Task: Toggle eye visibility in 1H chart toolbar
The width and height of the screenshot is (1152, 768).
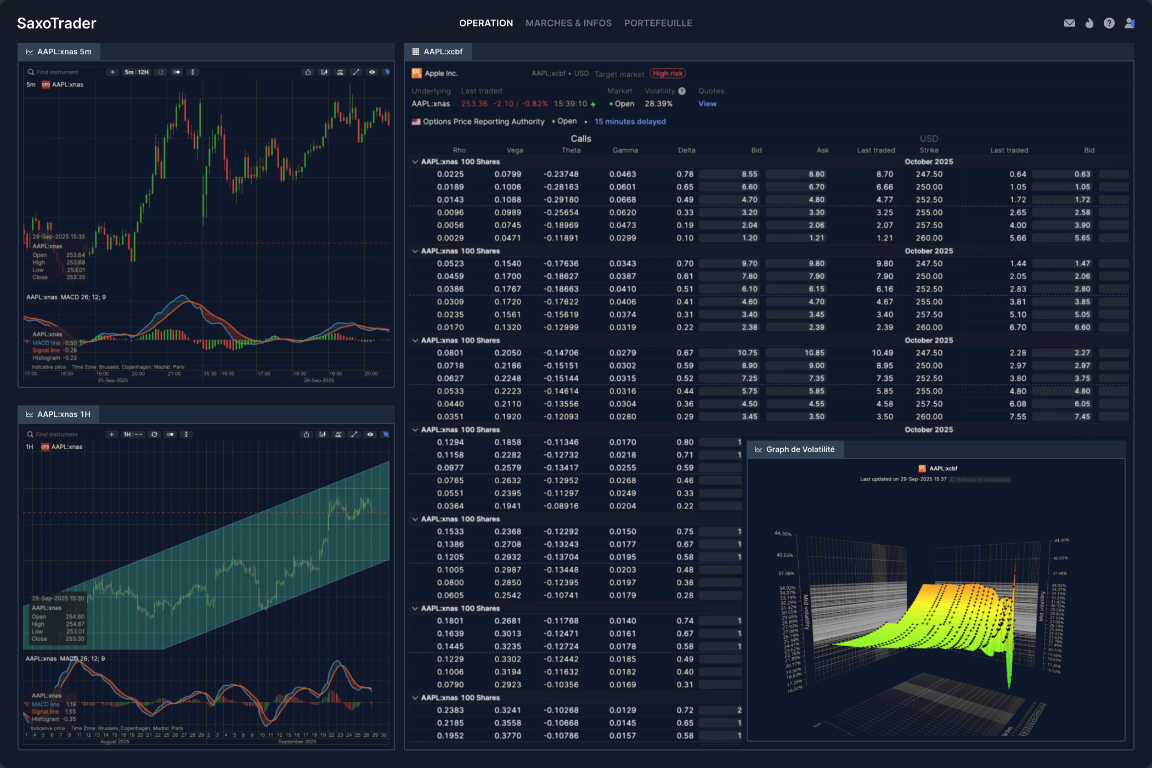Action: [x=370, y=434]
